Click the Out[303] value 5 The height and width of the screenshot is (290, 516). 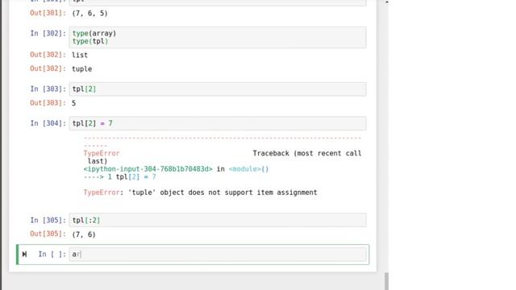[73, 103]
